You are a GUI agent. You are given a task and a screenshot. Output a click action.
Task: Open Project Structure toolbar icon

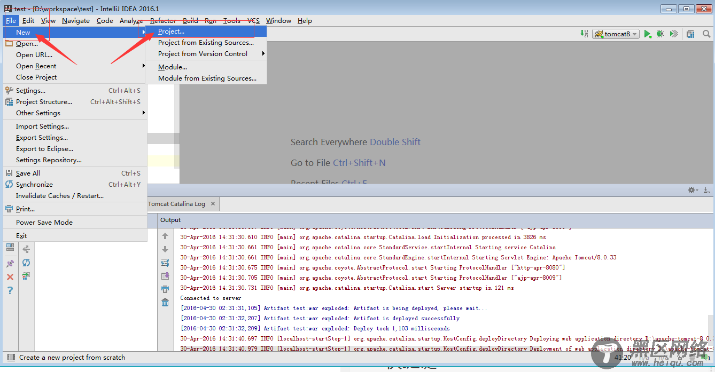[x=690, y=34]
